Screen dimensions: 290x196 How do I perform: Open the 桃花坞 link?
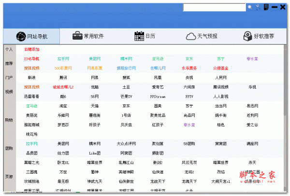[31, 134]
